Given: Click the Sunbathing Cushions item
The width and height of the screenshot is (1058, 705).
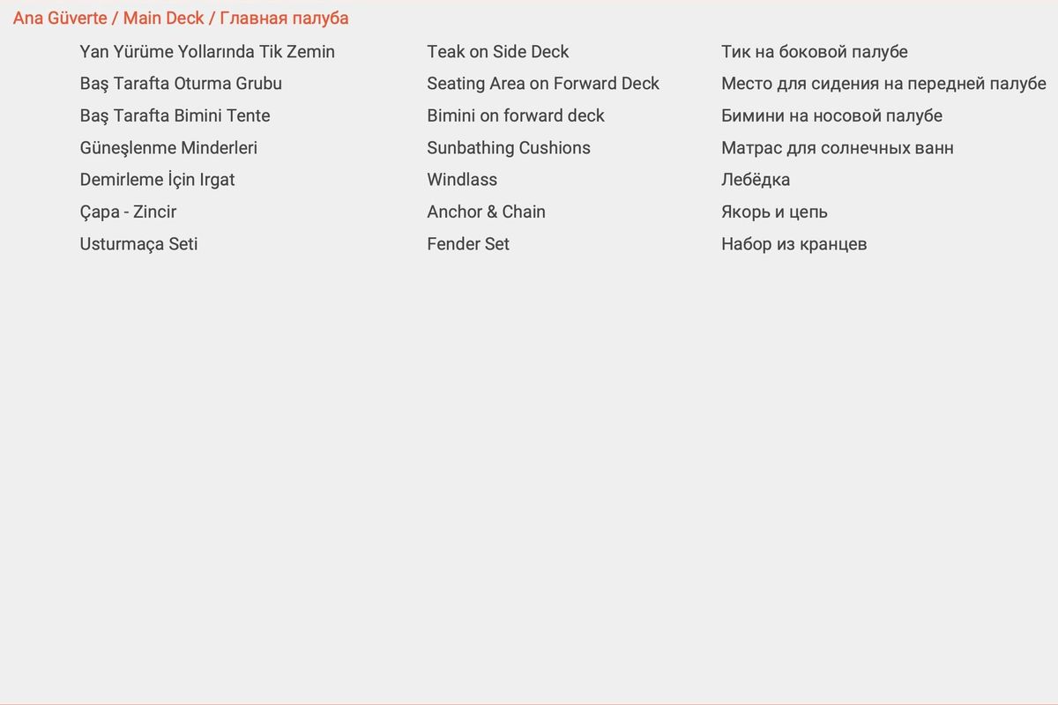Looking at the screenshot, I should pyautogui.click(x=509, y=148).
